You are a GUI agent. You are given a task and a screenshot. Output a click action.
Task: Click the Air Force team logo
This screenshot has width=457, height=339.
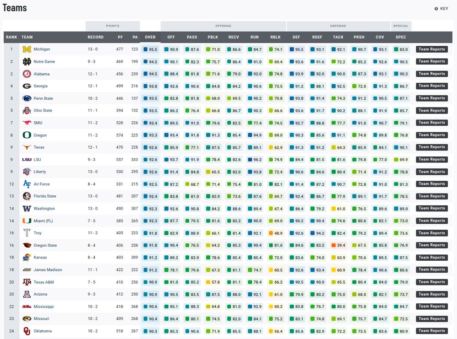point(27,184)
